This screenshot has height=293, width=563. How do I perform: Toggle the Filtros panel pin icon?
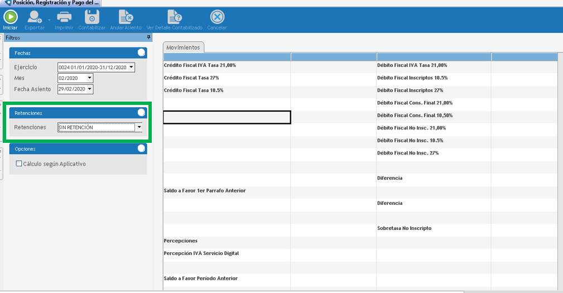[148, 37]
